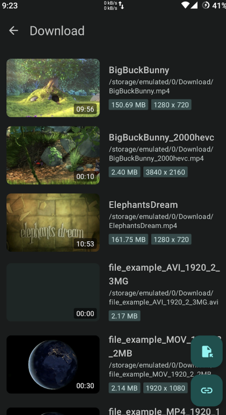Screen dimensions: 226x415
Task: Open the BigBuckBunny tree thumbnail
Action: pyautogui.click(x=53, y=87)
